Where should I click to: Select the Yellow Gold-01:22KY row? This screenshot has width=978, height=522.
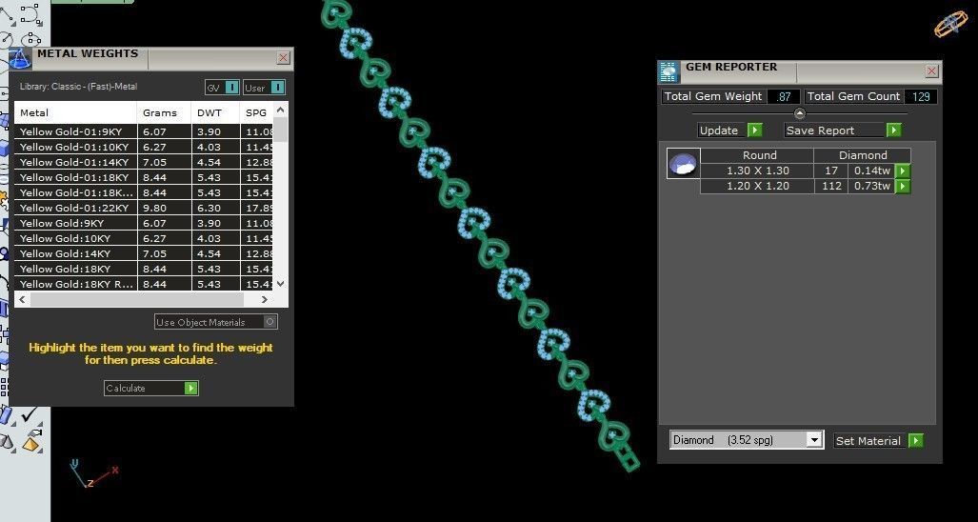[x=144, y=208]
